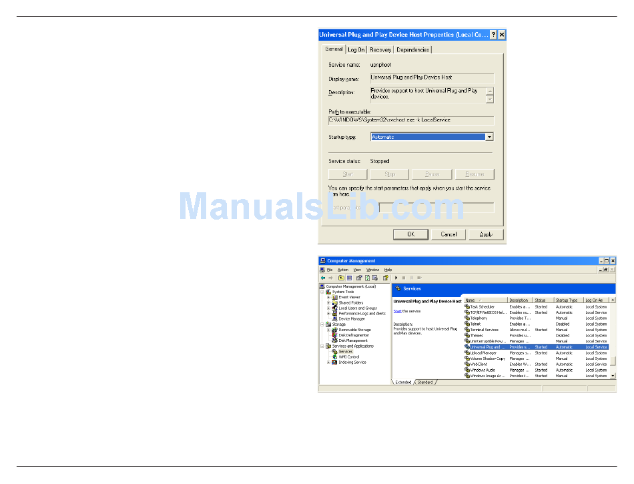Expand the Shared Folders tree node
This screenshot has width=634, height=484.
(x=328, y=302)
